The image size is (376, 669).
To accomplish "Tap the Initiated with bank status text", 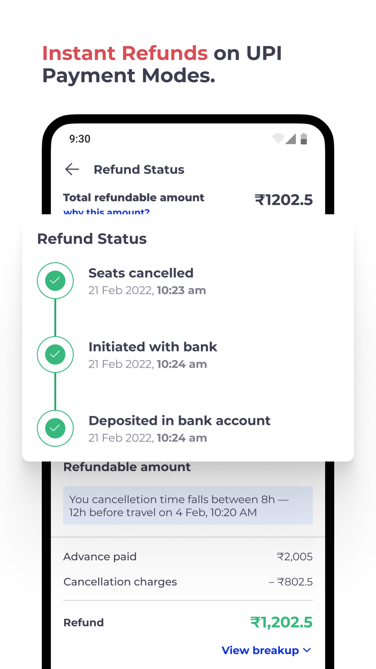I will tap(153, 347).
